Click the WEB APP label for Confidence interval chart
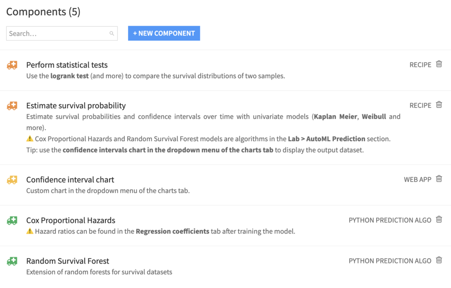Screen dimensions: 451x288 [418, 179]
